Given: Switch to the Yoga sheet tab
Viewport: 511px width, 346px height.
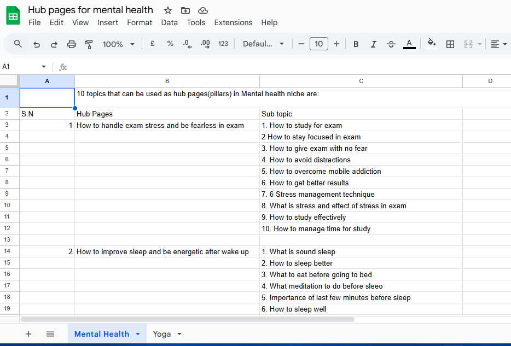Looking at the screenshot, I should click(x=161, y=334).
